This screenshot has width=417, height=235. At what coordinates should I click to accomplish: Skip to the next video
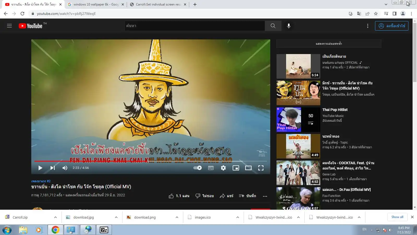click(x=52, y=168)
